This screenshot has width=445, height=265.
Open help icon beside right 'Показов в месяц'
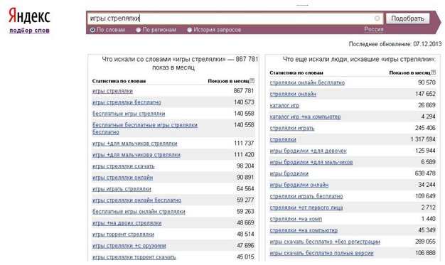[434, 72]
